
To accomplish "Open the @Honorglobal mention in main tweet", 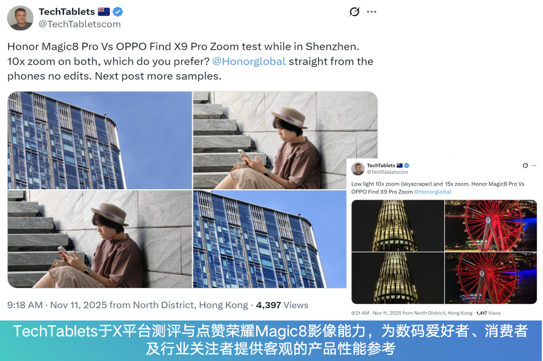I will click(249, 61).
